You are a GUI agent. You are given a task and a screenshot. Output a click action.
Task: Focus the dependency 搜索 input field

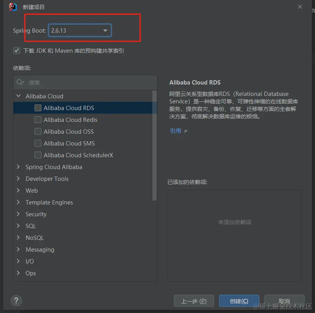(85, 83)
